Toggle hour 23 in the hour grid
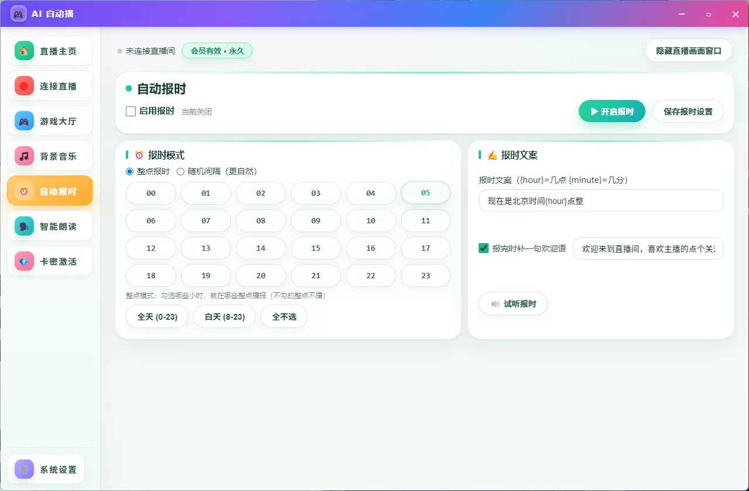The image size is (749, 491). point(425,275)
